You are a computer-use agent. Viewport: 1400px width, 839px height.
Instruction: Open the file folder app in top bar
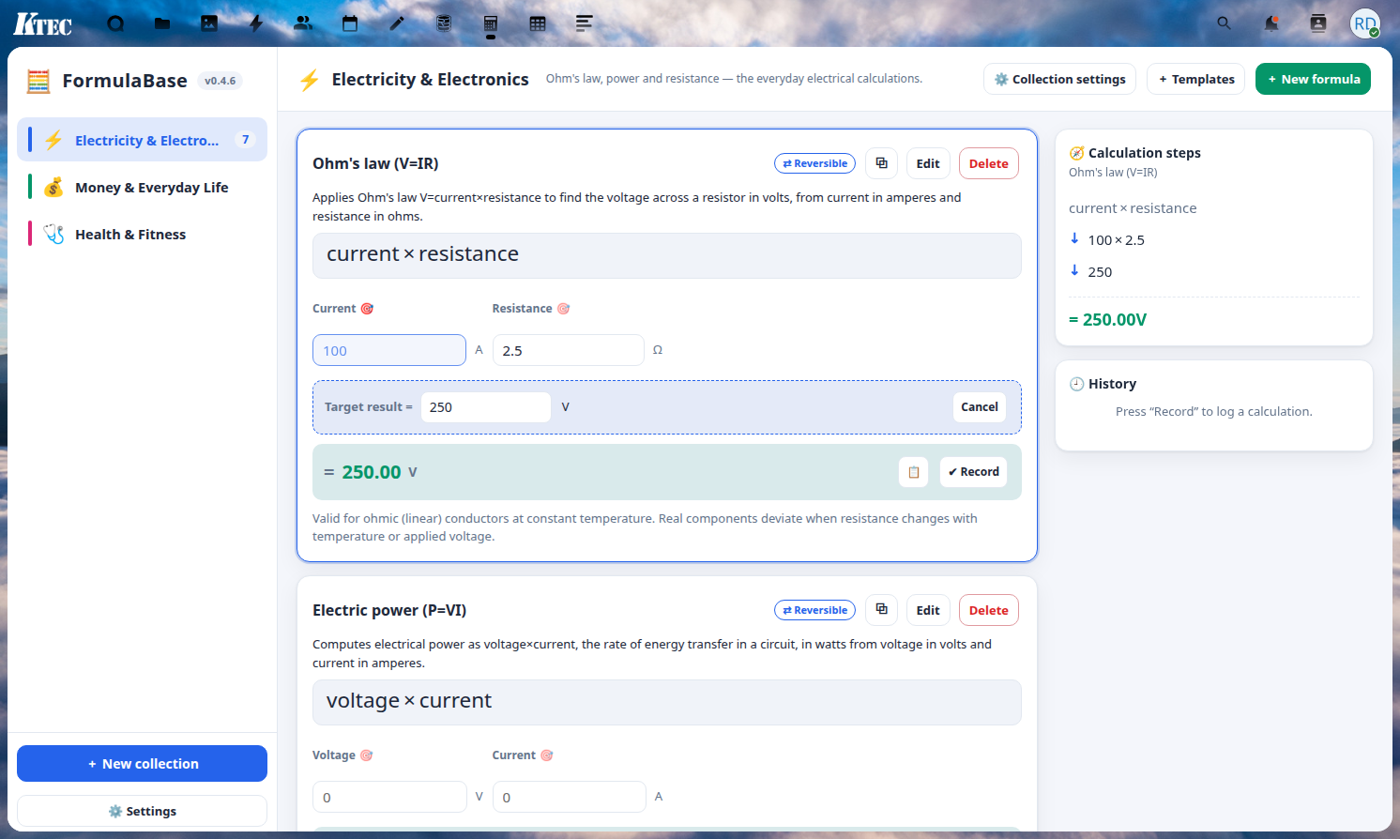coord(162,23)
